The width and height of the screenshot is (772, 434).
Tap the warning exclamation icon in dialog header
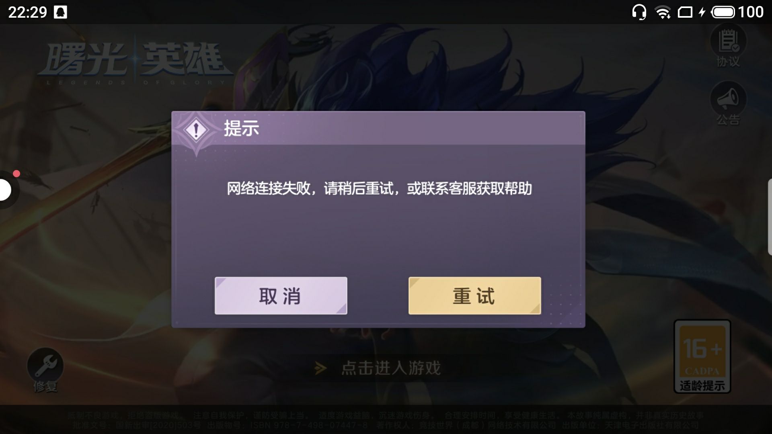(196, 130)
